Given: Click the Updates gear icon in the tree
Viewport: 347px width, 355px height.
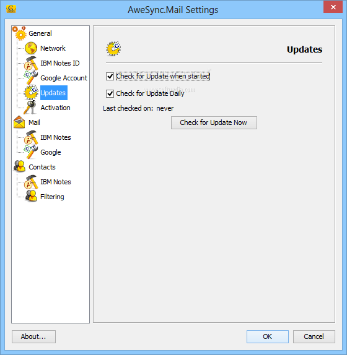Looking at the screenshot, I should [31, 93].
